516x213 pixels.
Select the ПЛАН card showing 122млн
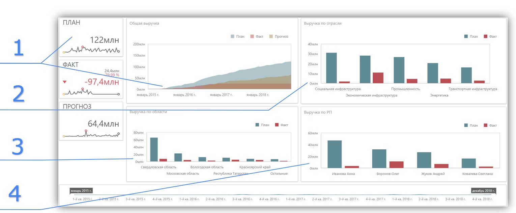(x=91, y=37)
